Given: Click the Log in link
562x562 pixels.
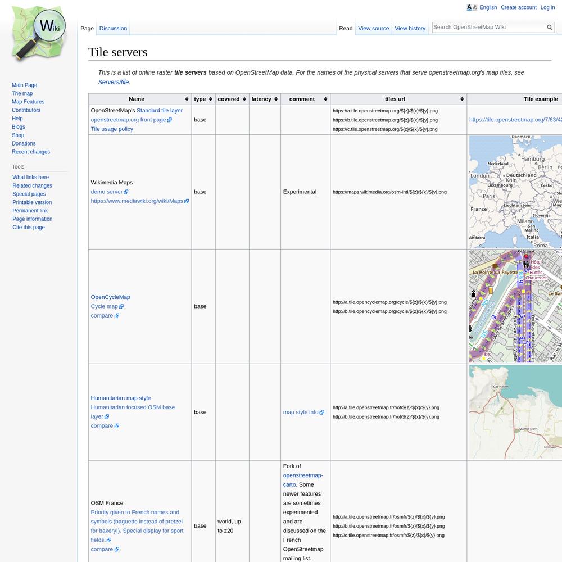Looking at the screenshot, I should (x=547, y=7).
